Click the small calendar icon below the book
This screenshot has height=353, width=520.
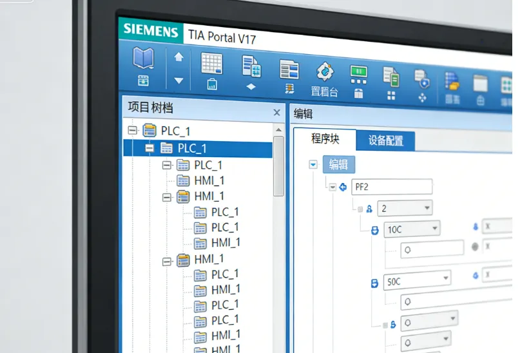pyautogui.click(x=143, y=81)
